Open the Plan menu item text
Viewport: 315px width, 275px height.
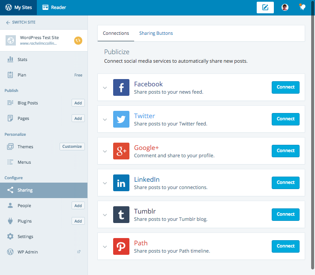point(22,75)
